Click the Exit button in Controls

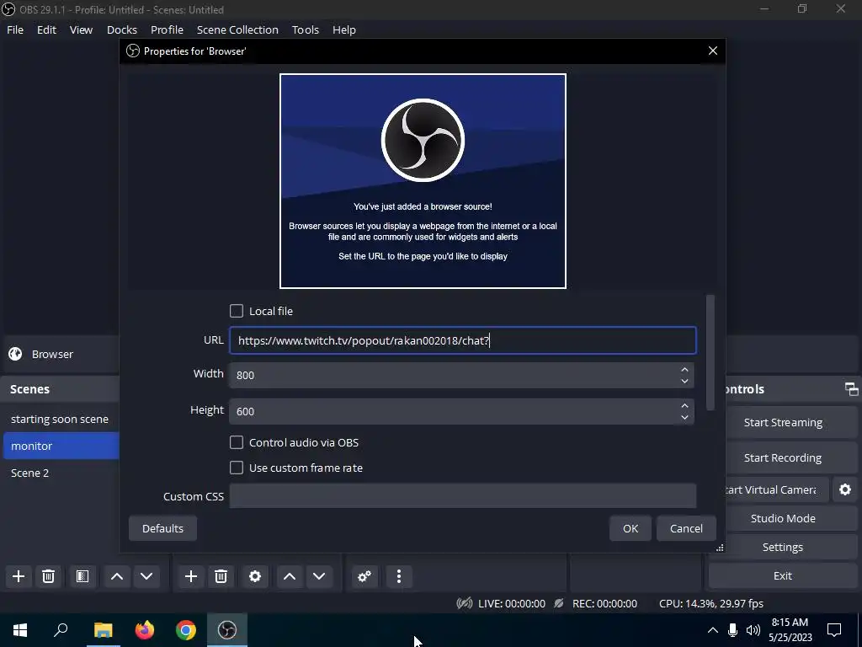(783, 575)
